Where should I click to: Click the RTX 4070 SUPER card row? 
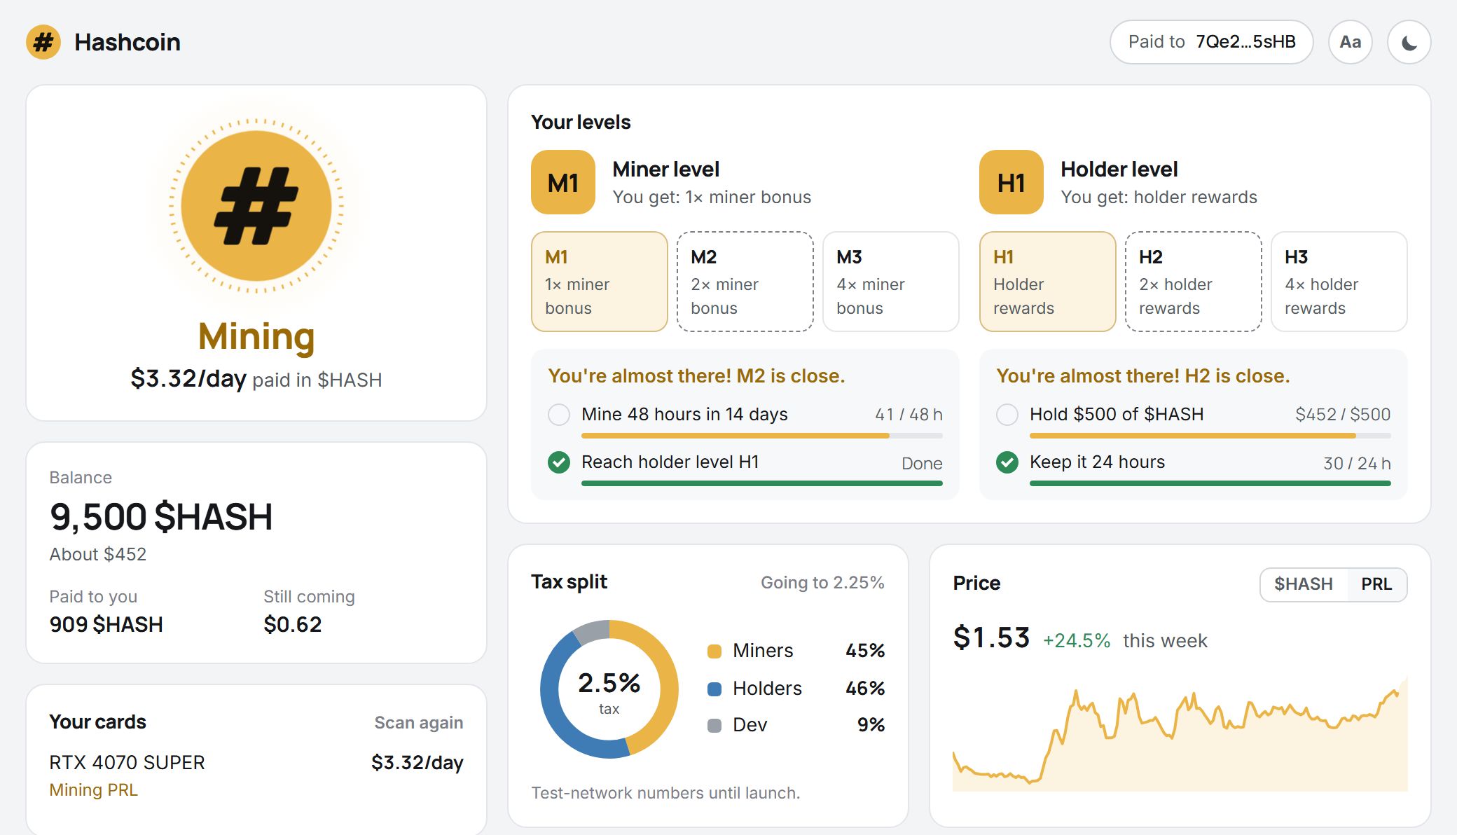tap(256, 775)
